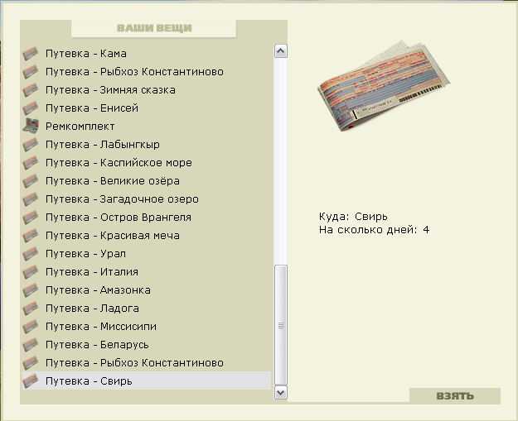Select the Путевка - Италия item
Viewport: 518px width, 421px height.
click(147, 271)
